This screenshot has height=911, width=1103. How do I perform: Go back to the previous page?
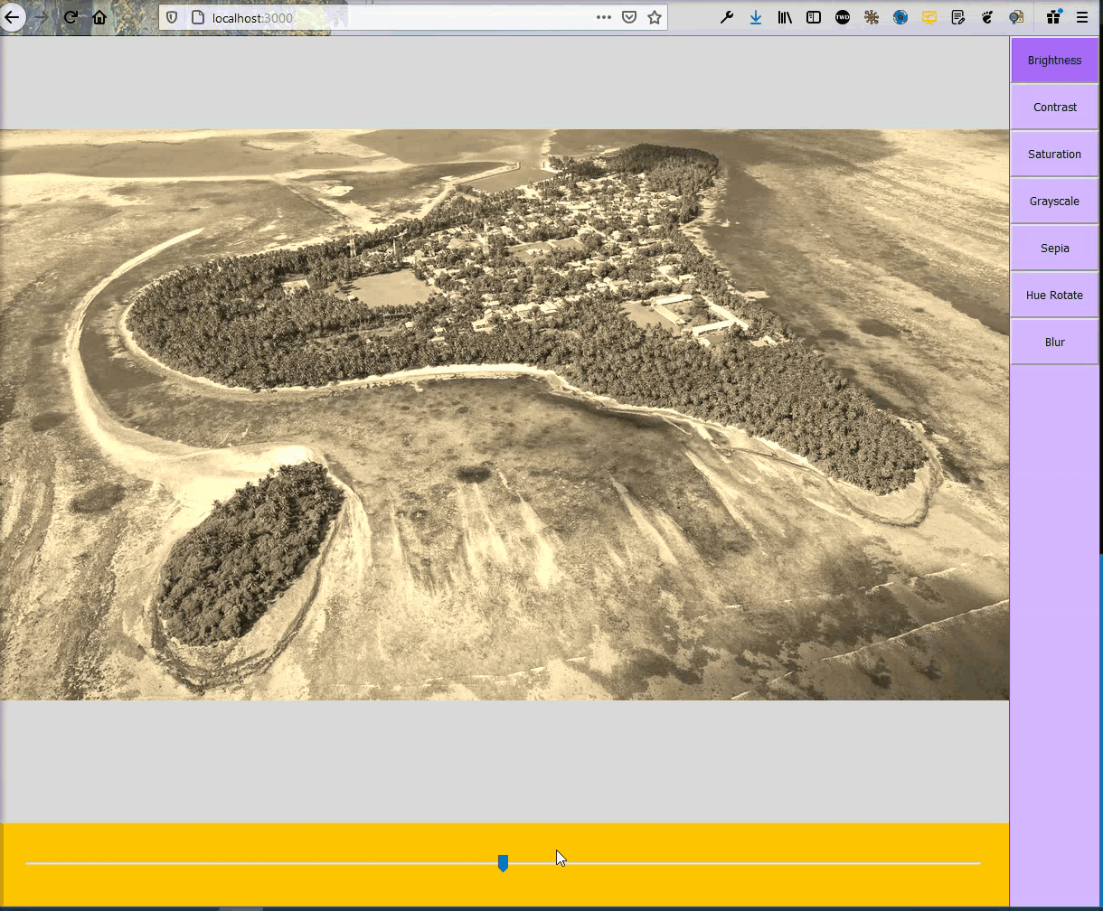click(12, 17)
